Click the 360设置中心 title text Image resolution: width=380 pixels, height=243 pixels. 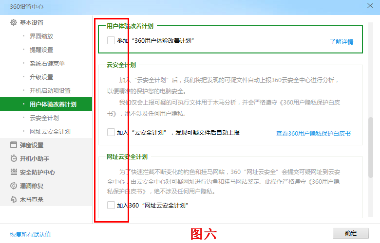27,6
